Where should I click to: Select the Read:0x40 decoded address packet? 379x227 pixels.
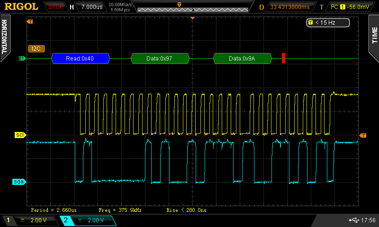point(81,58)
